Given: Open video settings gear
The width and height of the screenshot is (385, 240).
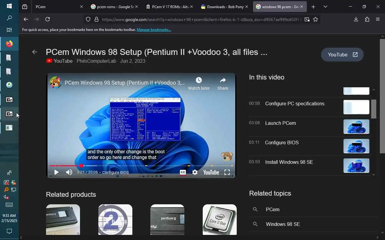Looking at the screenshot, I should [x=195, y=172].
